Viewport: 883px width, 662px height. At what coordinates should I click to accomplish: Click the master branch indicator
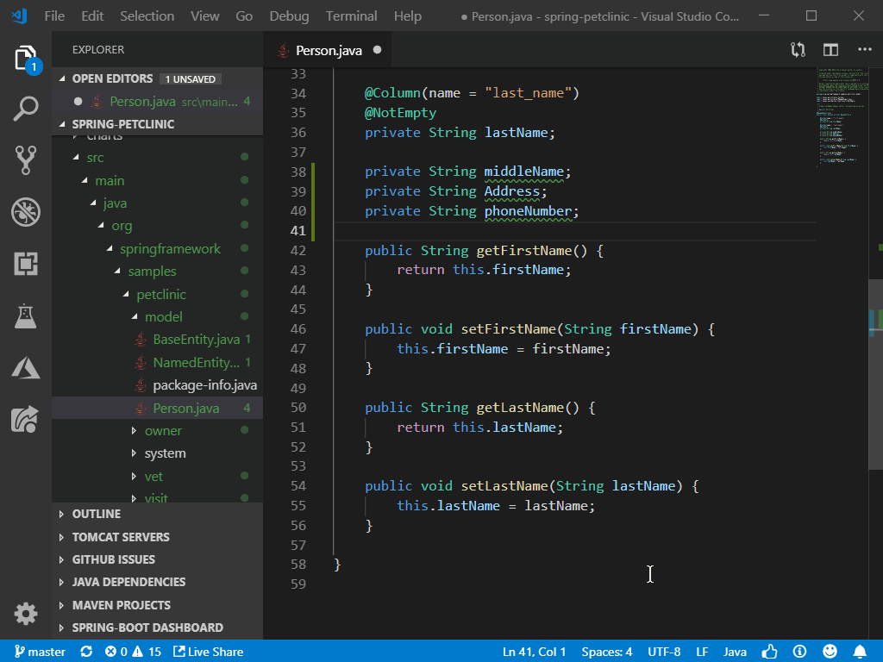pos(39,651)
